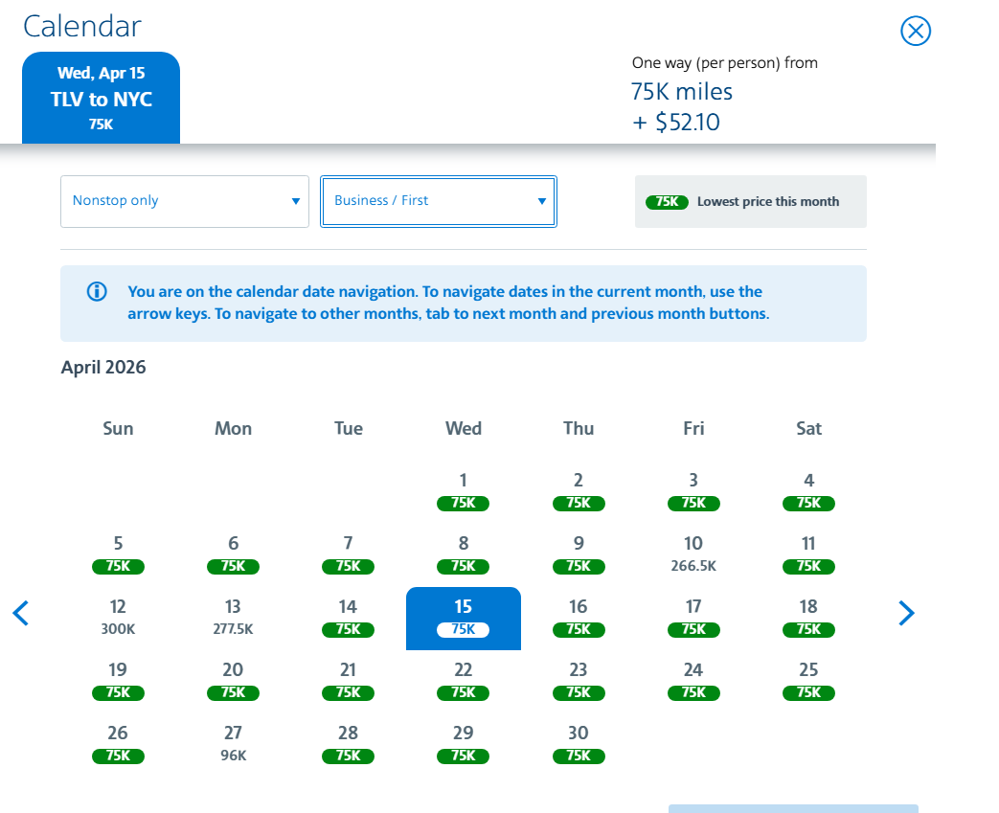This screenshot has height=813, width=999.
Task: Select April 13 priced 277.5K
Action: [233, 617]
